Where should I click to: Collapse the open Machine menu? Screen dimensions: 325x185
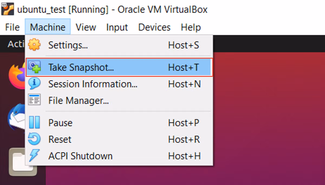pyautogui.click(x=48, y=27)
